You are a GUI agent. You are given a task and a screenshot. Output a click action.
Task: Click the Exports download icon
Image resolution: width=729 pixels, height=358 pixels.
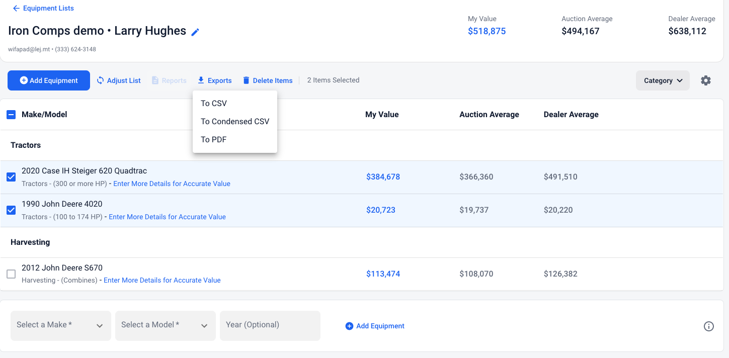coord(201,80)
